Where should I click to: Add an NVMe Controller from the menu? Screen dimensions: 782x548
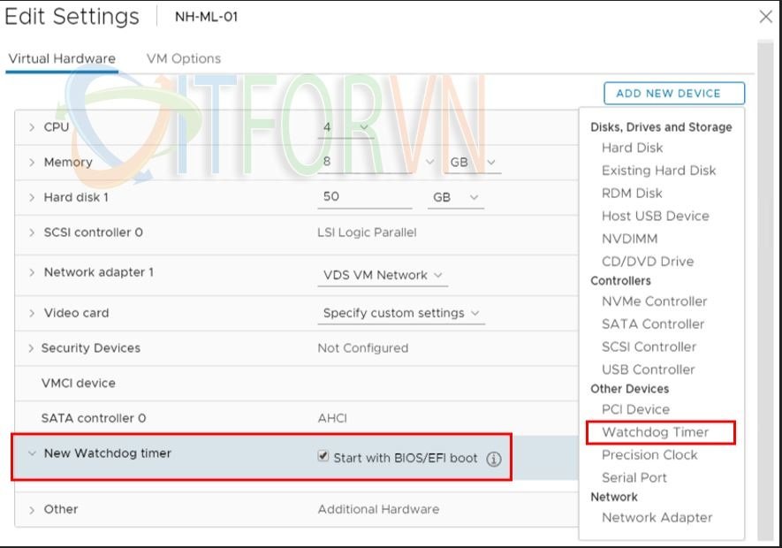point(654,301)
